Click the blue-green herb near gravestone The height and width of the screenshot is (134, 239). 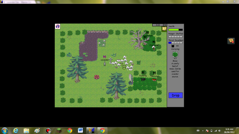(114, 55)
